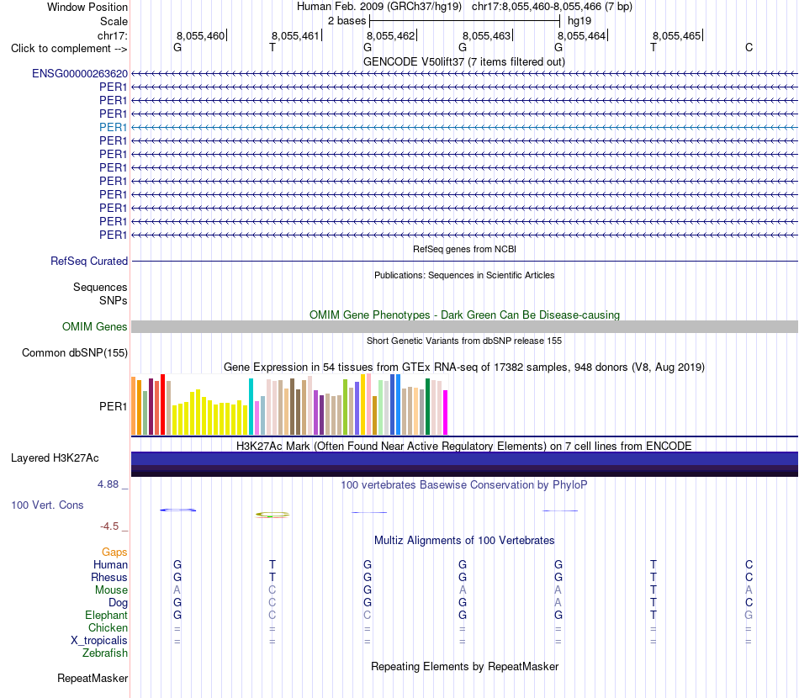Click the magenta bar in GTEx chart
This screenshot has width=799, height=698.
point(446,413)
